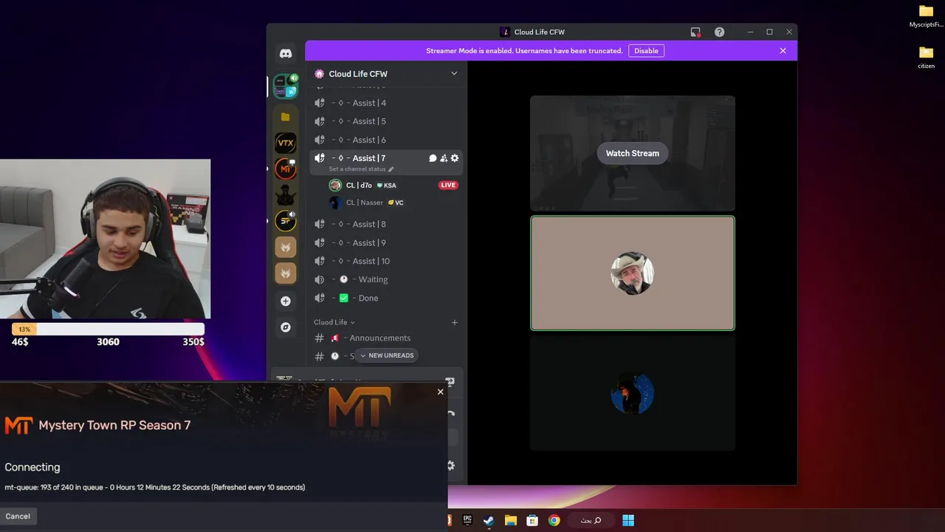
Task: Open Google Chrome from the taskbar
Action: [554, 520]
